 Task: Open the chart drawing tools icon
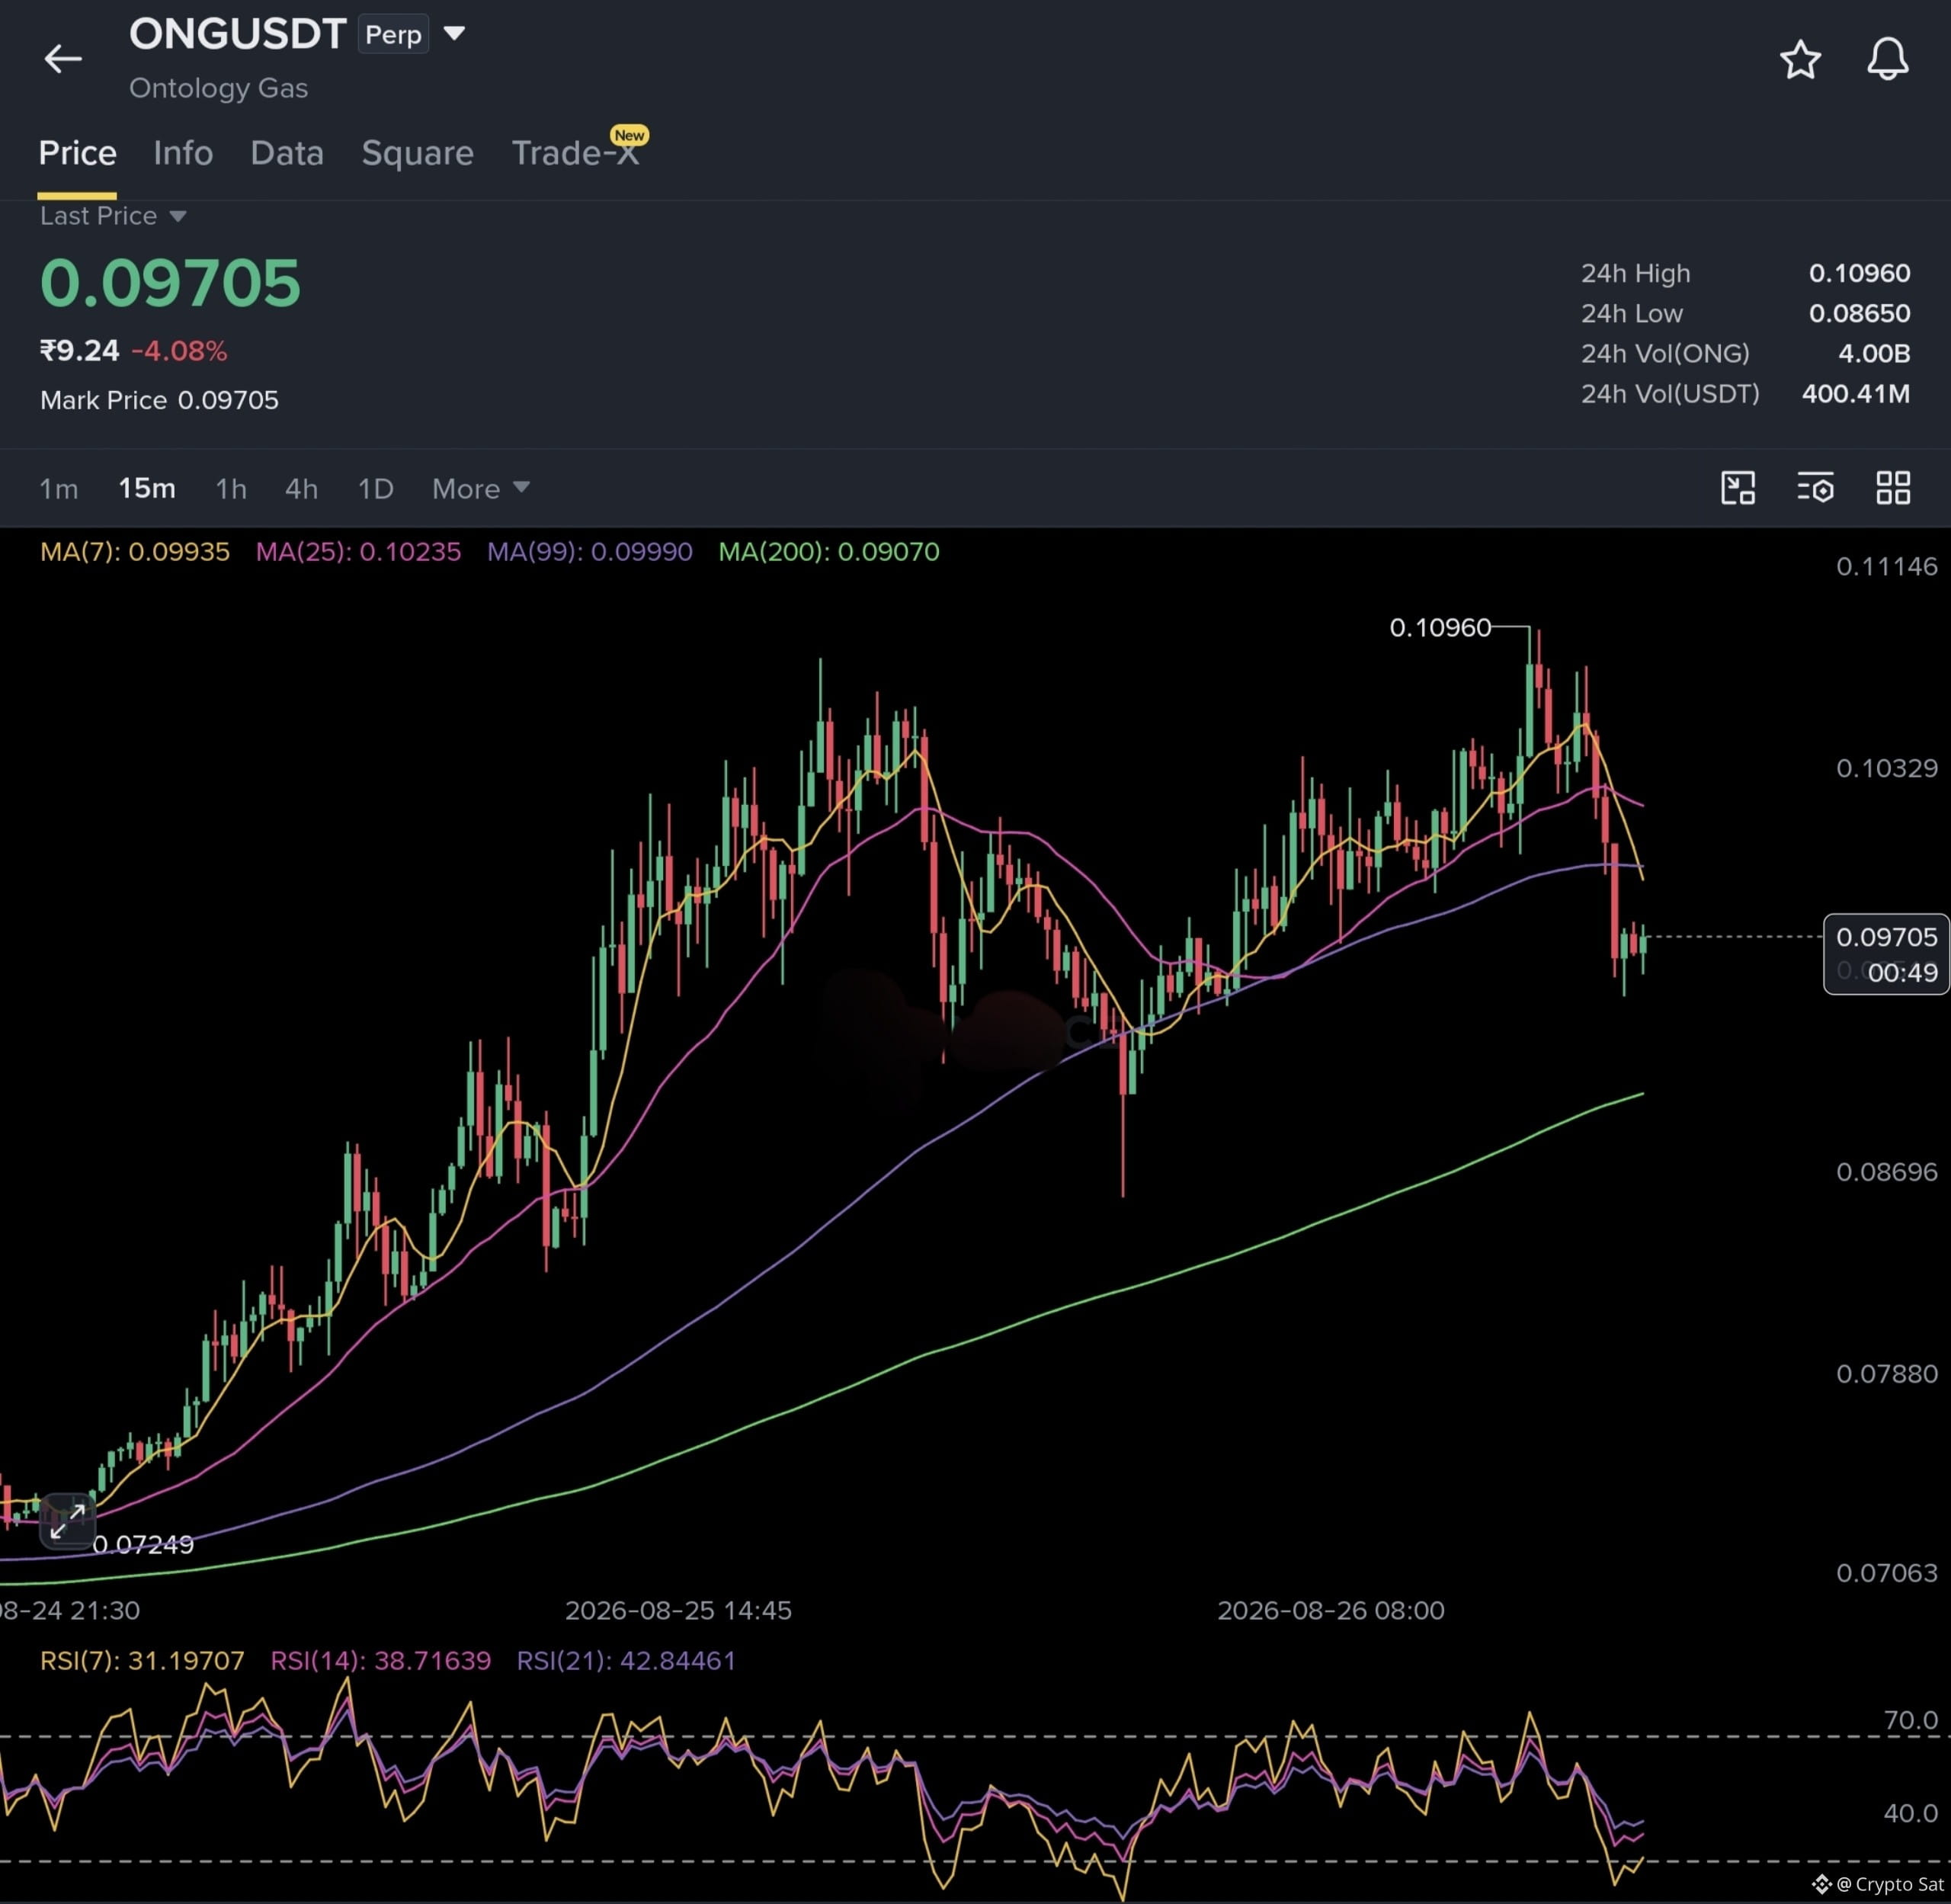1738,488
